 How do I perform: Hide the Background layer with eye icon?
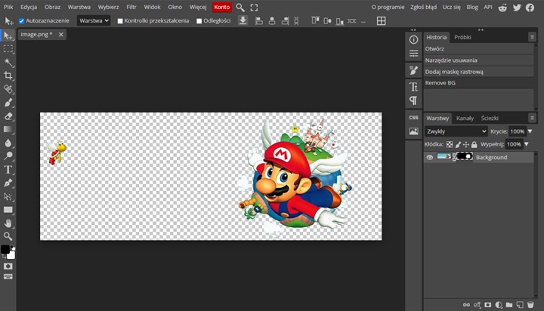pos(429,157)
